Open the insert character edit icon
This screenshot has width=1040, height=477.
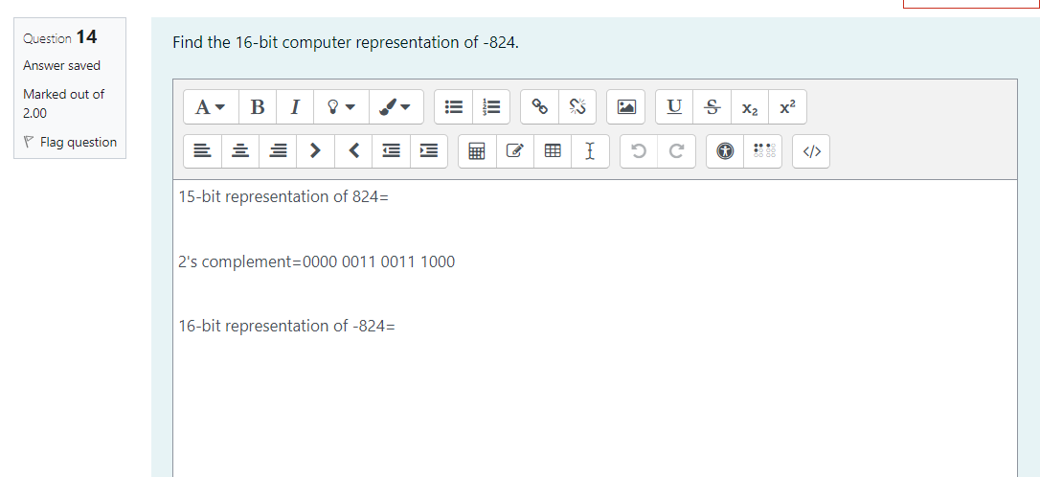(x=514, y=151)
